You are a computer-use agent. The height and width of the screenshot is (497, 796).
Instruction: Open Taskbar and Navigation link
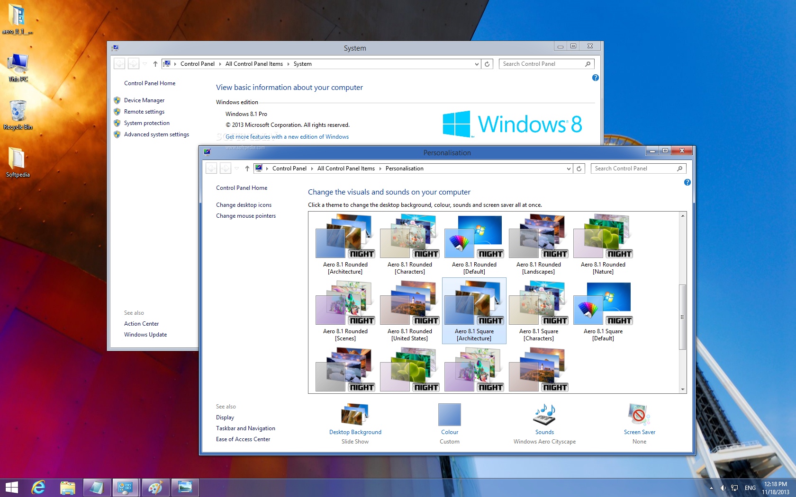pyautogui.click(x=245, y=428)
